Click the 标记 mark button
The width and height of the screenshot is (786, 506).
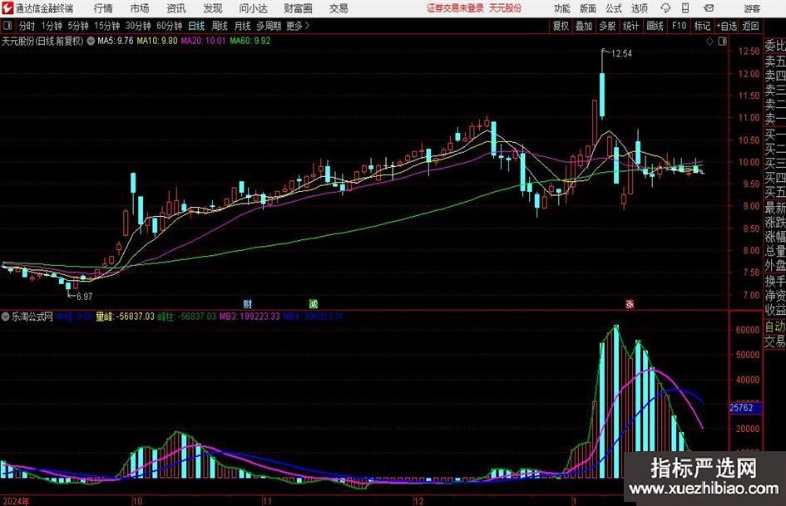coord(702,26)
